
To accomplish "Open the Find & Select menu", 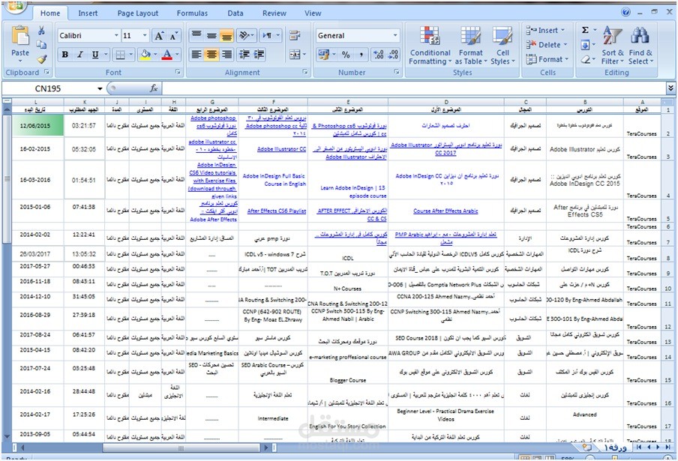I will (x=640, y=46).
